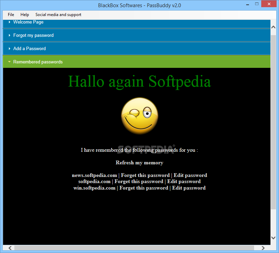
Task: Forget the win.softpedia.com password
Action: [144, 188]
